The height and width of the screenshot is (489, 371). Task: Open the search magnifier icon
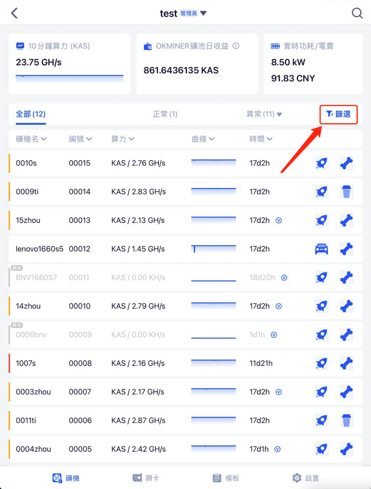(357, 13)
